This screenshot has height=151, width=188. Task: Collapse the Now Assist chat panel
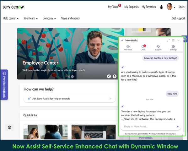178,40
